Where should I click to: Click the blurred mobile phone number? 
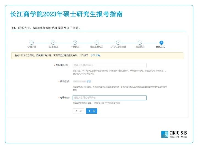(79, 81)
